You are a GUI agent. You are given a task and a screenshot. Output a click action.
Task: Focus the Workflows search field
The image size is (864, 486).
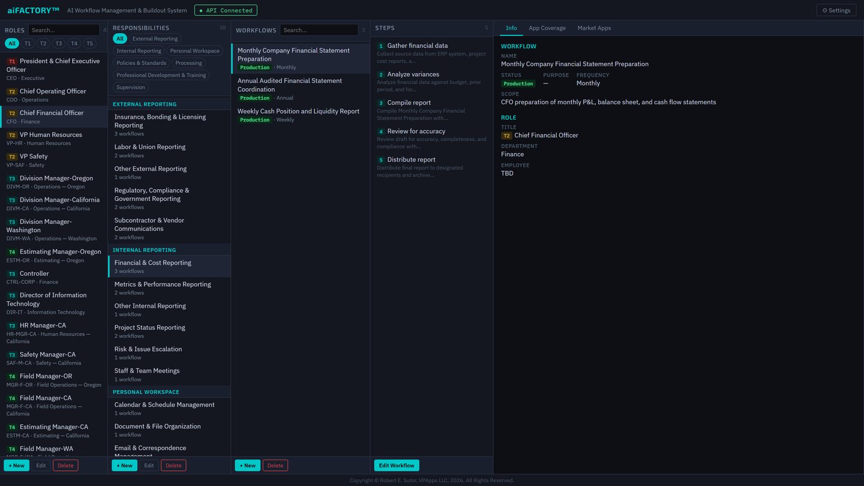point(319,30)
